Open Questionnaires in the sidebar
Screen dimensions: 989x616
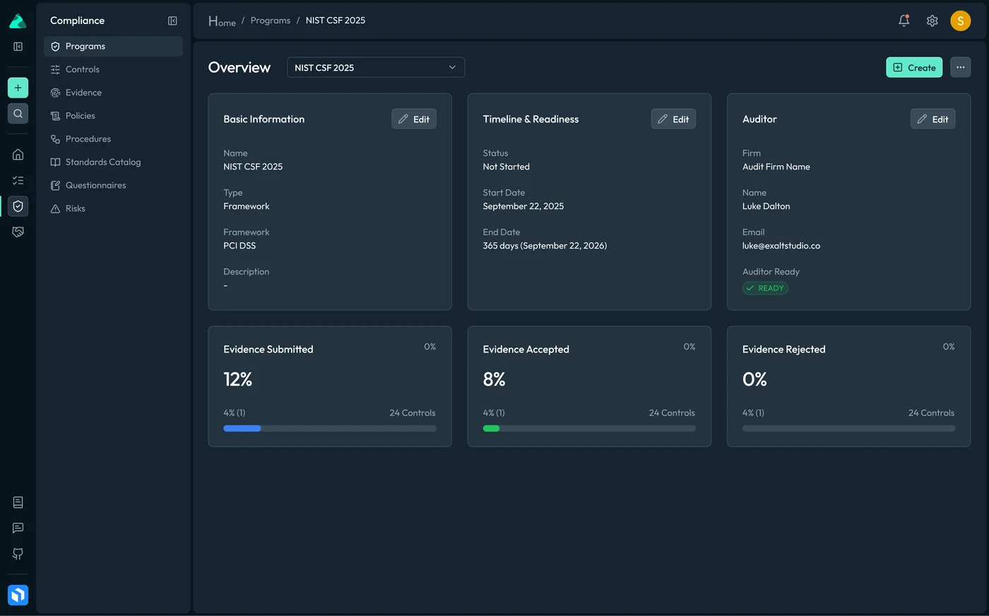point(113,185)
